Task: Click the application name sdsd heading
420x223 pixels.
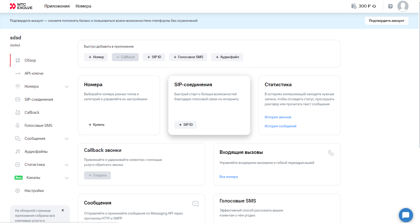Action: pyautogui.click(x=16, y=38)
